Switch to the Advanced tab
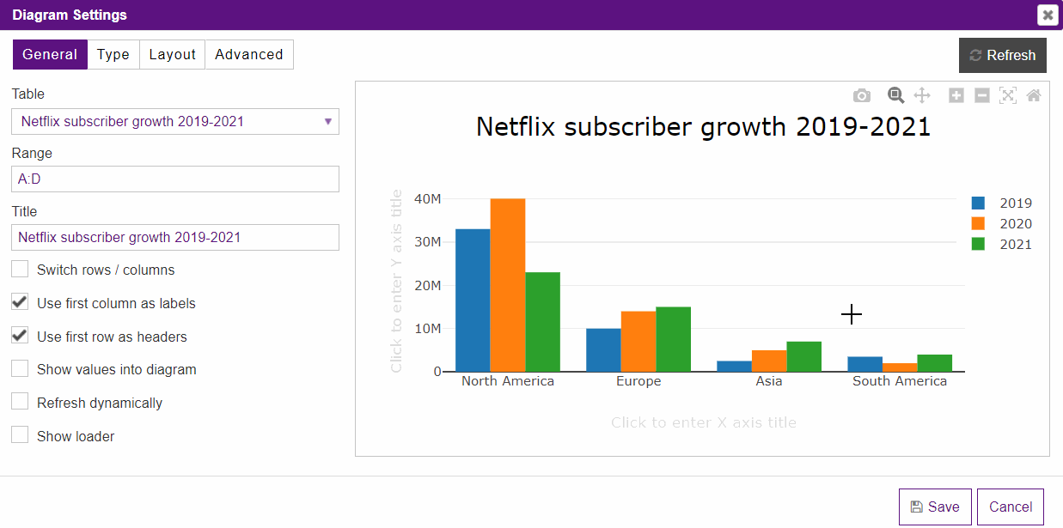This screenshot has height=528, width=1063. pyautogui.click(x=249, y=55)
